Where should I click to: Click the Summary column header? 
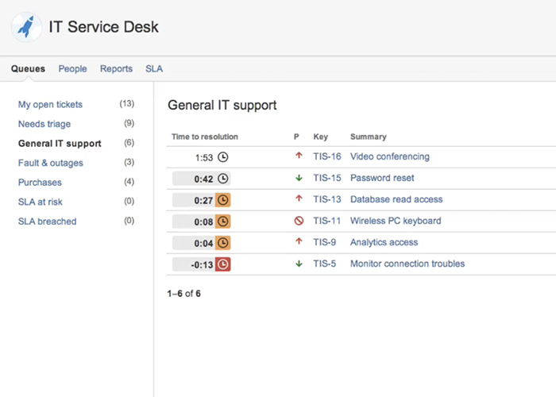pyautogui.click(x=368, y=137)
